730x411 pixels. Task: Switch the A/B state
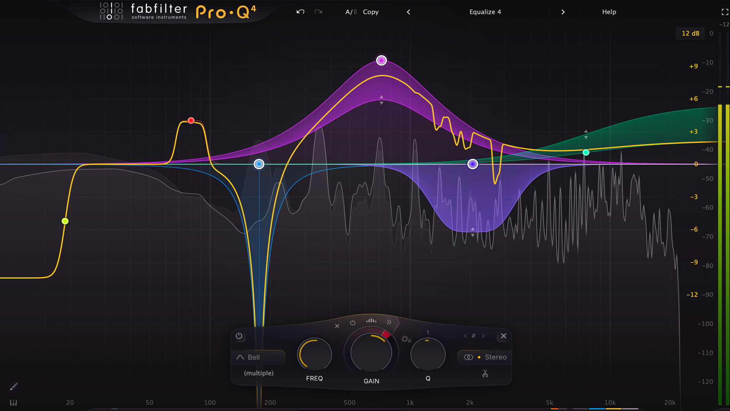pos(351,12)
